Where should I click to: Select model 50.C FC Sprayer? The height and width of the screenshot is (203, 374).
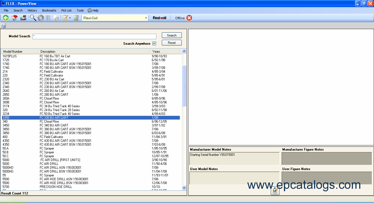click(x=91, y=156)
